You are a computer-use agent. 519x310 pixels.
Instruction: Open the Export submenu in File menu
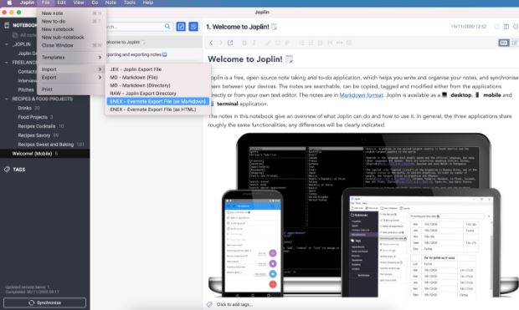click(x=71, y=78)
